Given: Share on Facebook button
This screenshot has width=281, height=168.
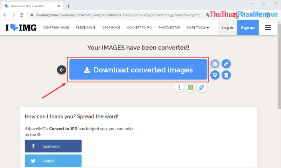Looking at the screenshot, I should 53,146.
